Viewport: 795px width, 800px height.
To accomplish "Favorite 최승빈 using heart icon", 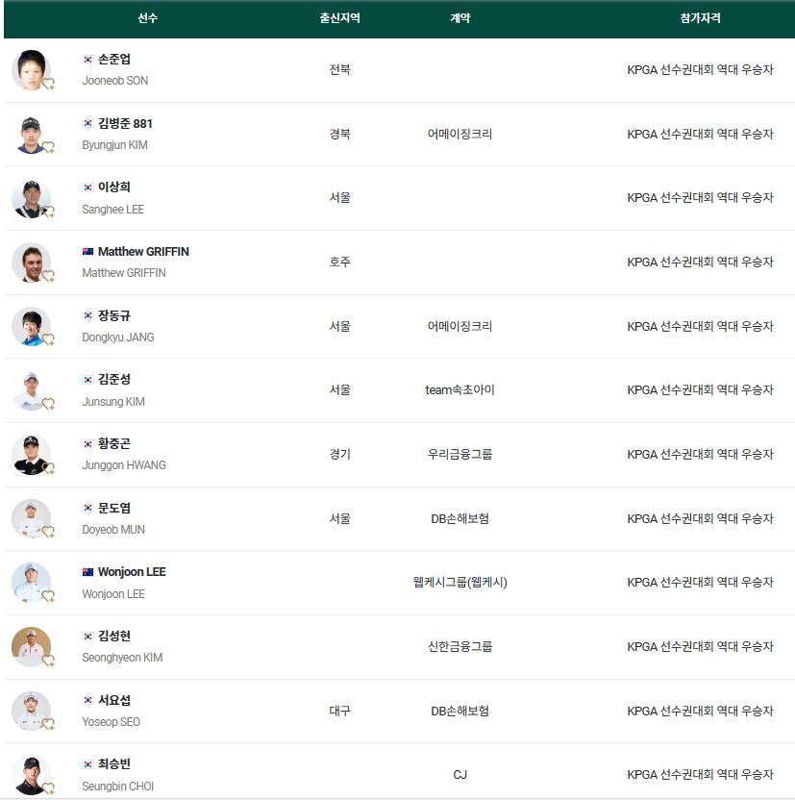I will click(48, 788).
